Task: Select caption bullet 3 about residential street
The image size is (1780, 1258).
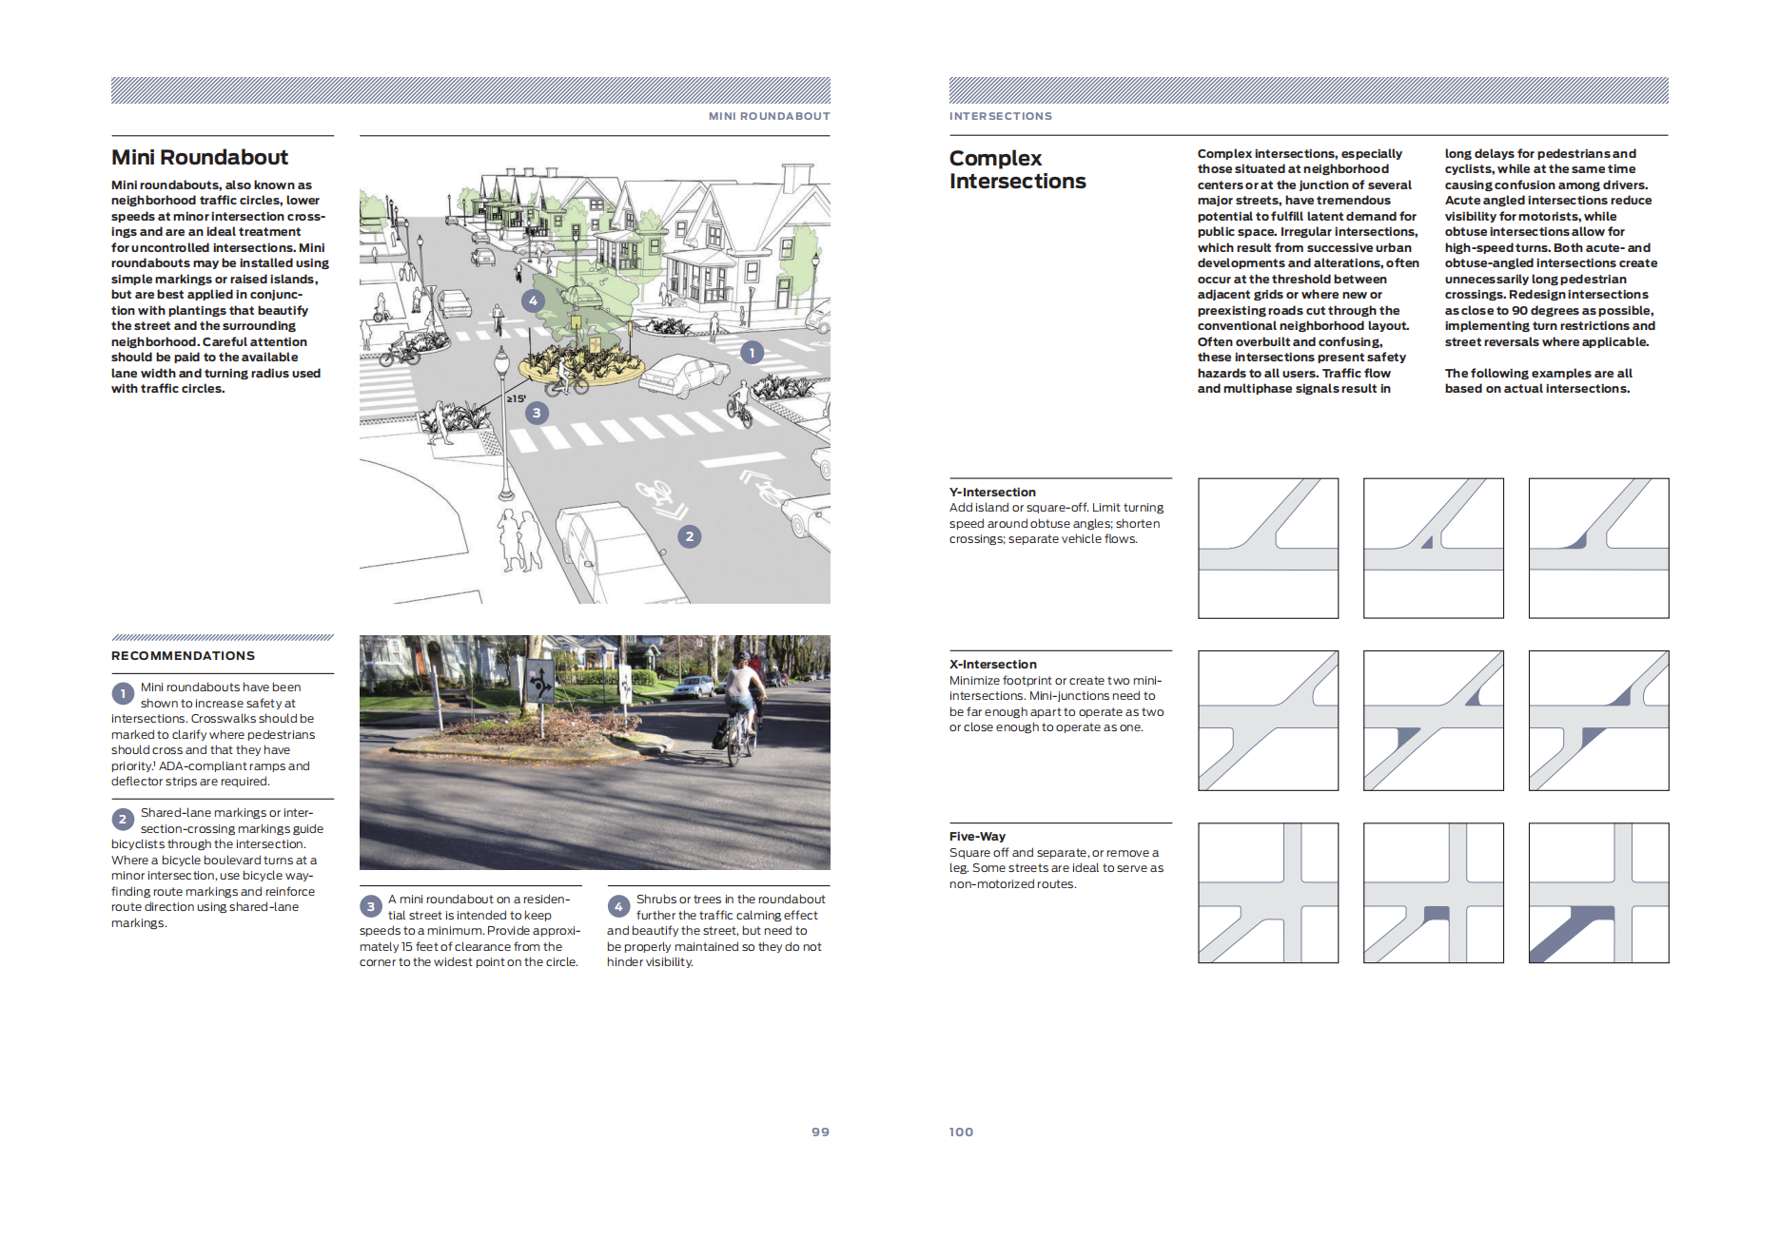Action: [x=371, y=906]
